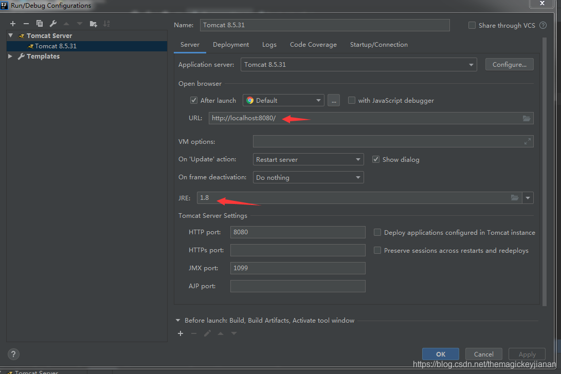Click the URL input field
The height and width of the screenshot is (374, 561).
pos(371,118)
